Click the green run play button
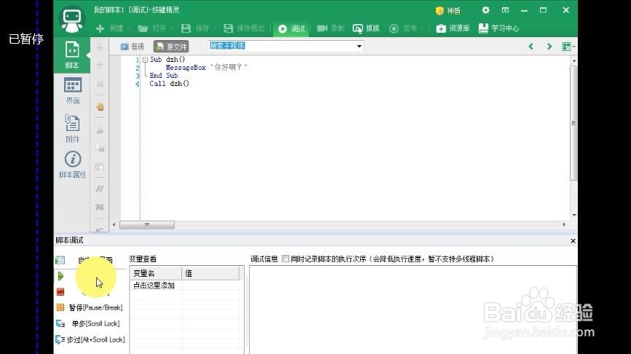This screenshot has width=631, height=354. click(x=60, y=276)
